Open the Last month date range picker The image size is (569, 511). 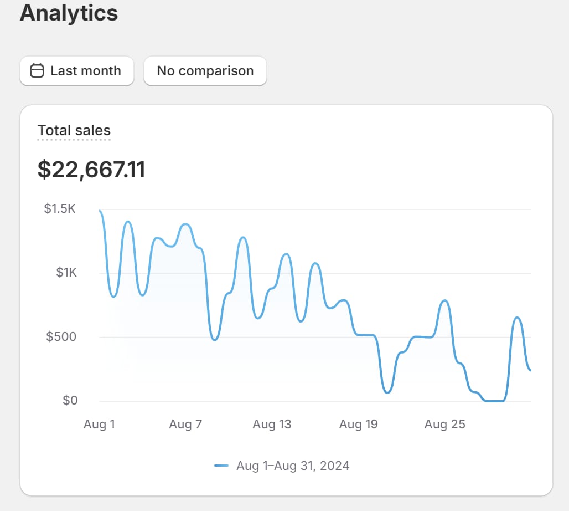tap(77, 71)
